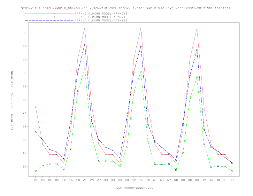Click x-axis forecast hour label 78
The width and height of the screenshot is (253, 196).
(218, 180)
